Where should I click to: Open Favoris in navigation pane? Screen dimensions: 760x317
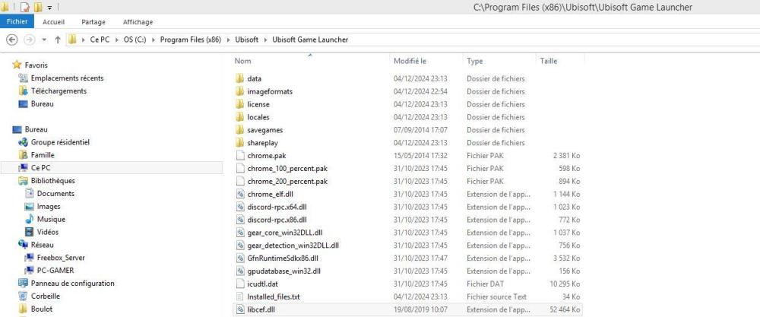(x=36, y=65)
